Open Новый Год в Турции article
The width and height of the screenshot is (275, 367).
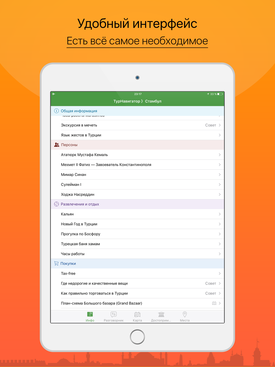(137, 224)
